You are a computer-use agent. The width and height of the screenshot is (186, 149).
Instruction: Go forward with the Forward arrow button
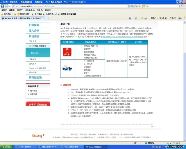pos(6,6)
